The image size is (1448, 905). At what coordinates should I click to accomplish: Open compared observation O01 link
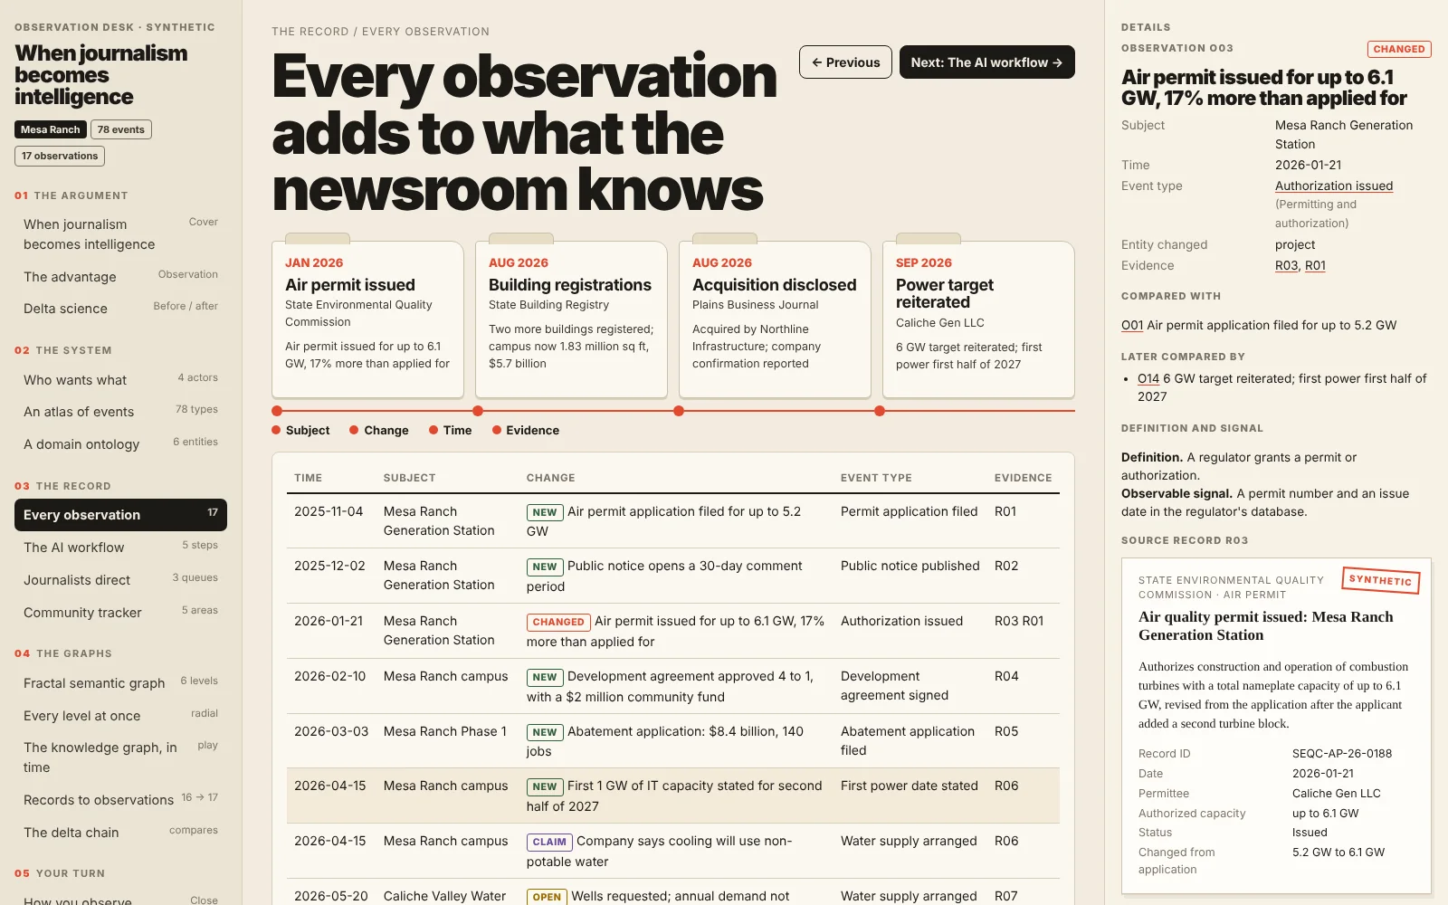click(x=1132, y=325)
